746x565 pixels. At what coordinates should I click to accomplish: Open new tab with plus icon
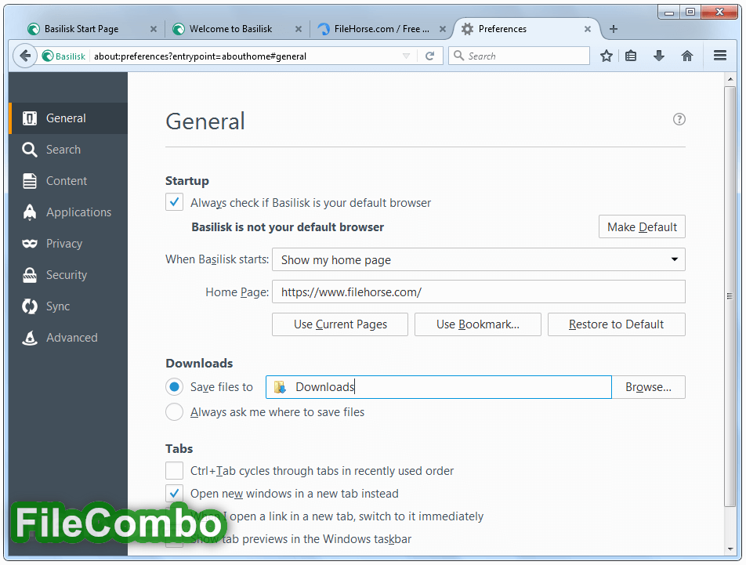[614, 29]
